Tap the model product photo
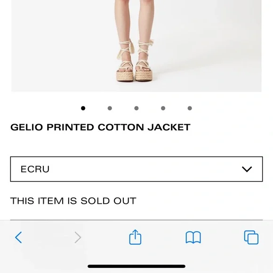The image size is (273, 273). (x=136, y=46)
